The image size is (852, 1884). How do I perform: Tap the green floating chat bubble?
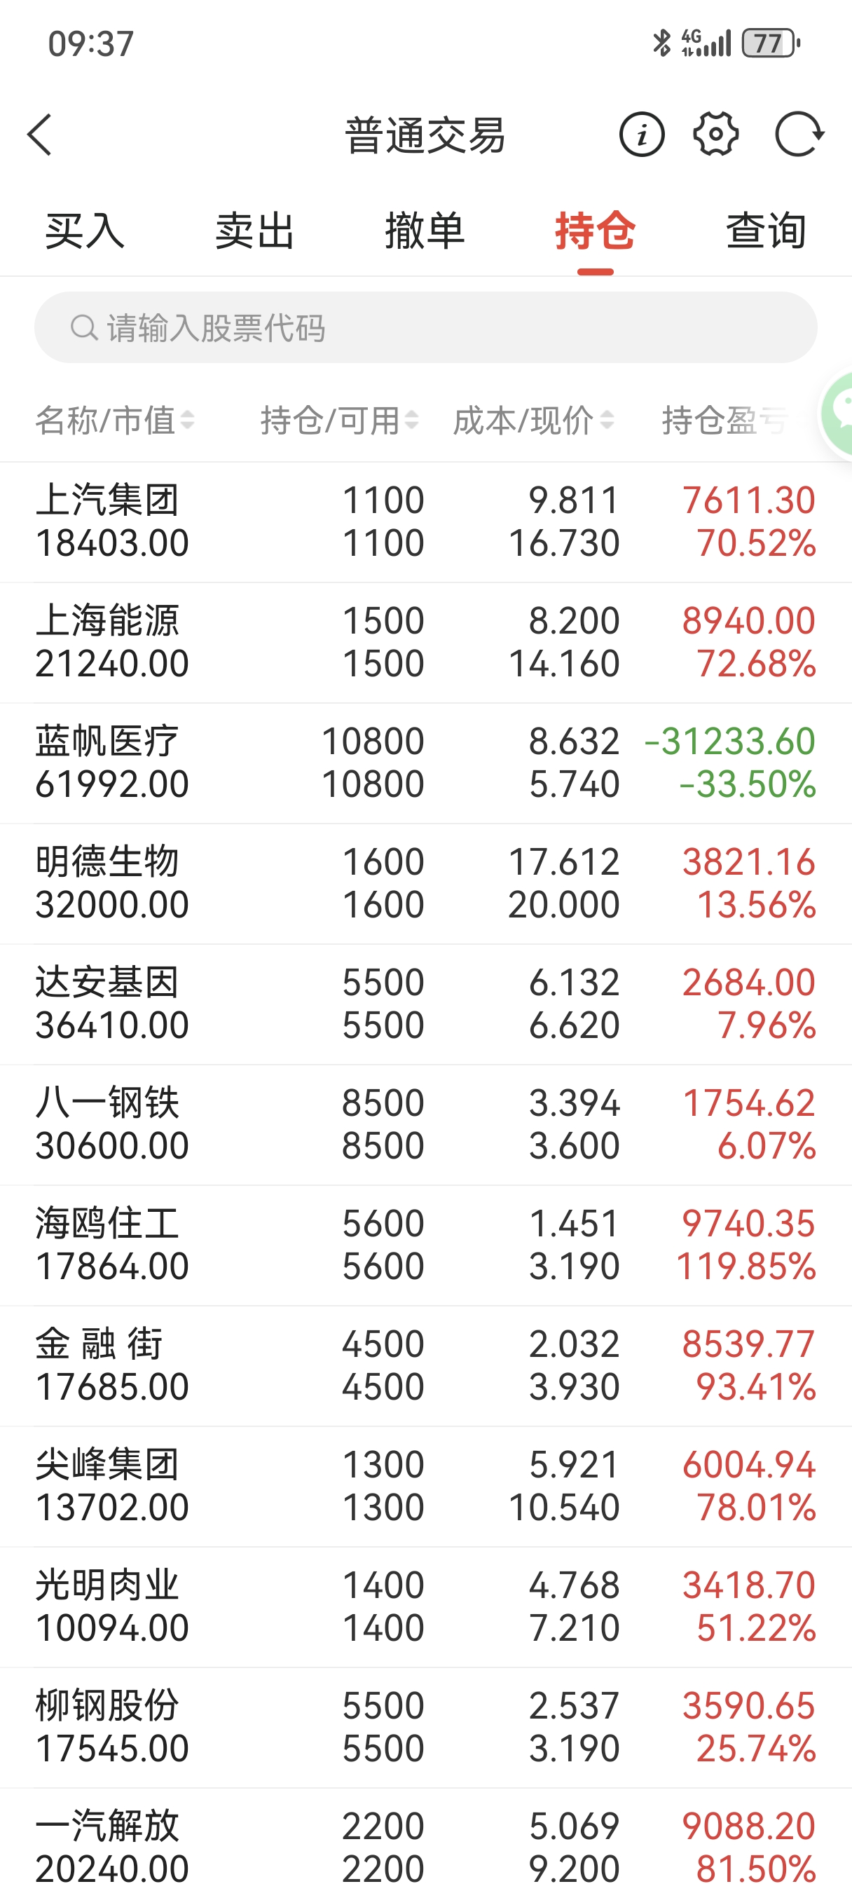tap(838, 414)
